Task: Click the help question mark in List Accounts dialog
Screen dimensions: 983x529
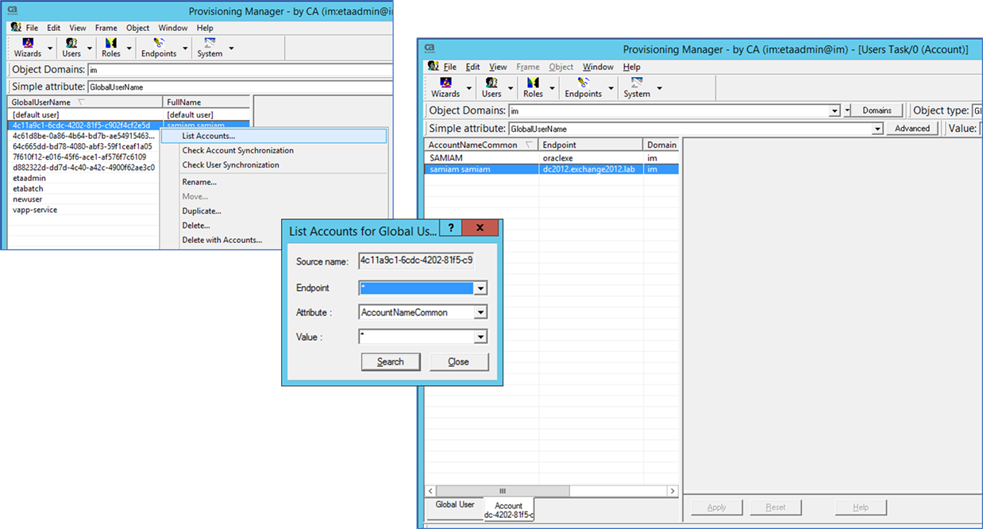Action: 450,228
